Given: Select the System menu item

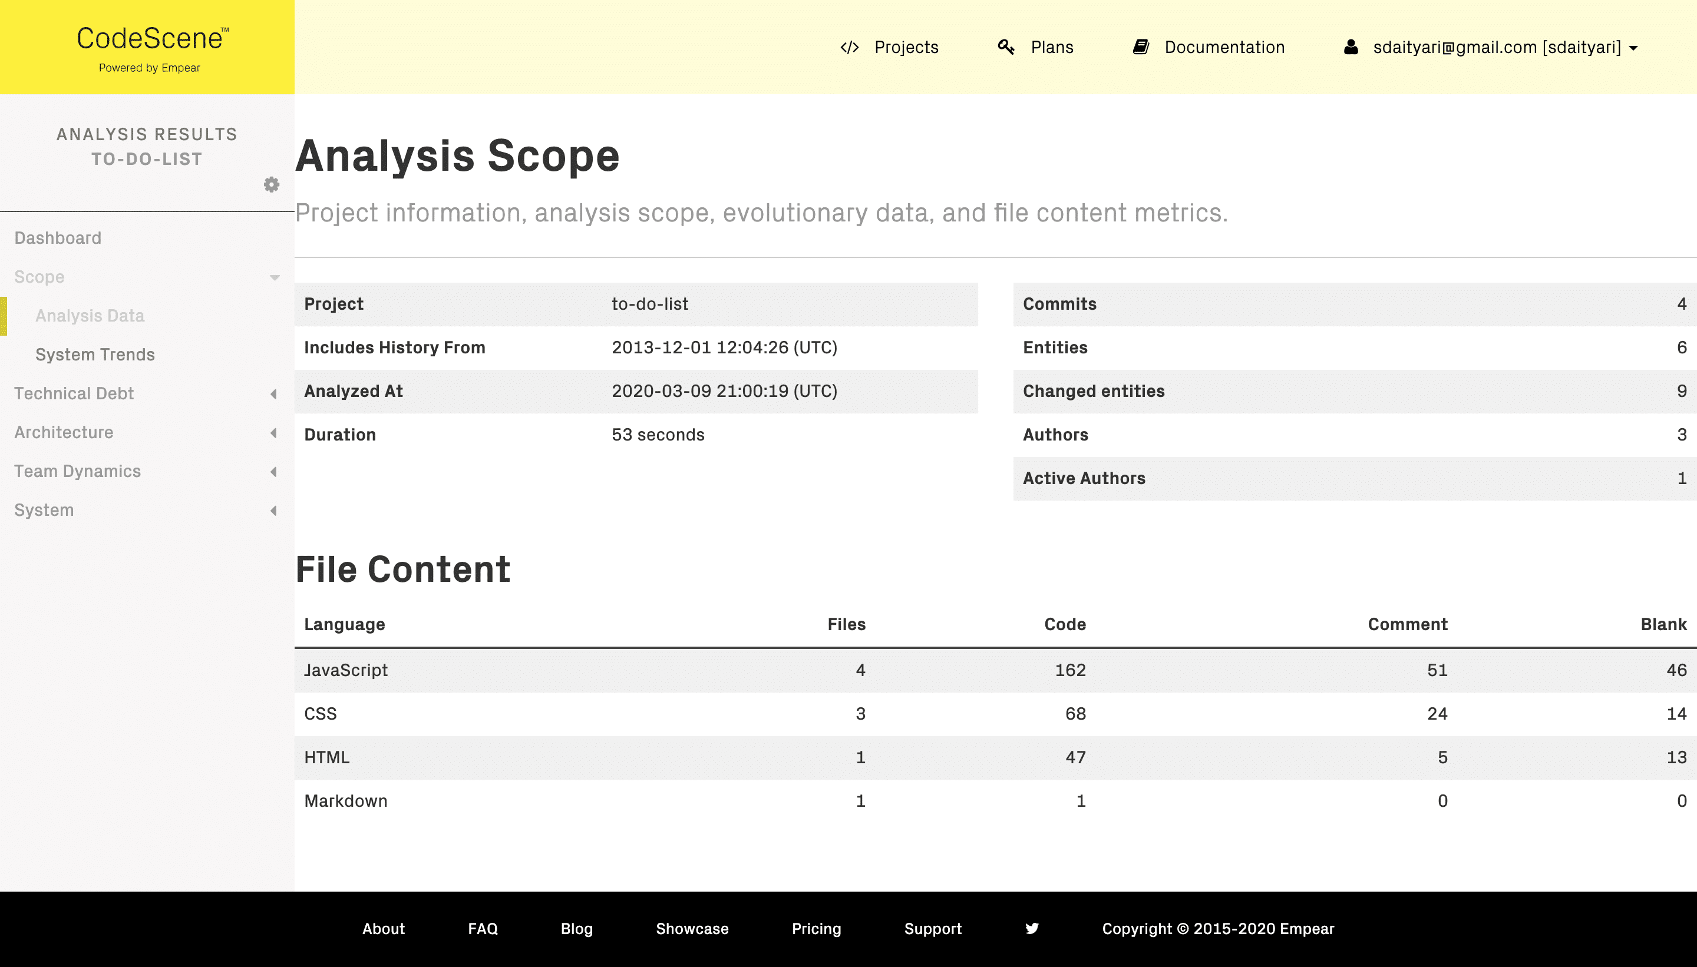Looking at the screenshot, I should (x=44, y=509).
